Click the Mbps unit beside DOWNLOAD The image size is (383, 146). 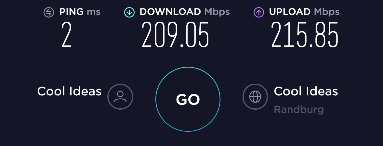click(217, 12)
